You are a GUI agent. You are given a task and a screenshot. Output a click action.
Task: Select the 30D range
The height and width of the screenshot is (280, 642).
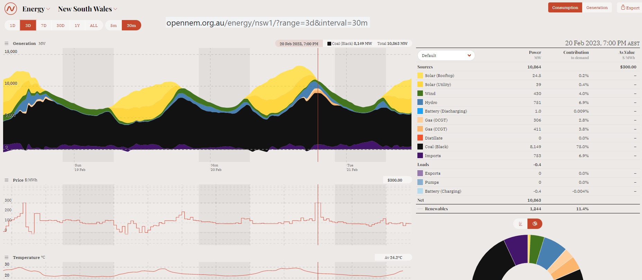click(61, 26)
